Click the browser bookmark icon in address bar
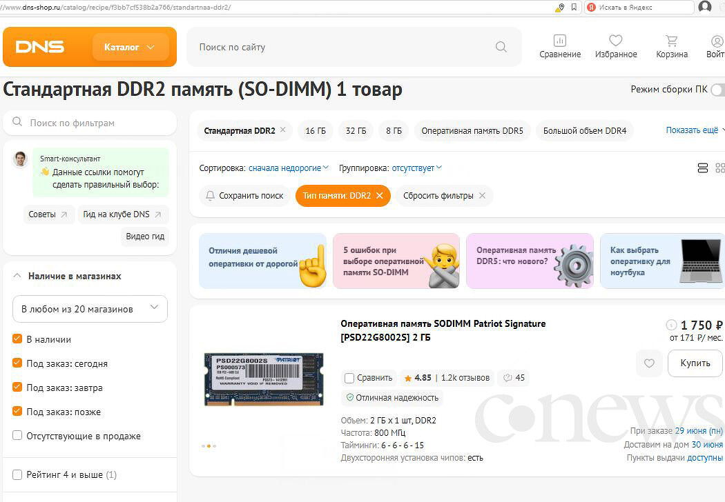This screenshot has width=725, height=502. pos(574,7)
